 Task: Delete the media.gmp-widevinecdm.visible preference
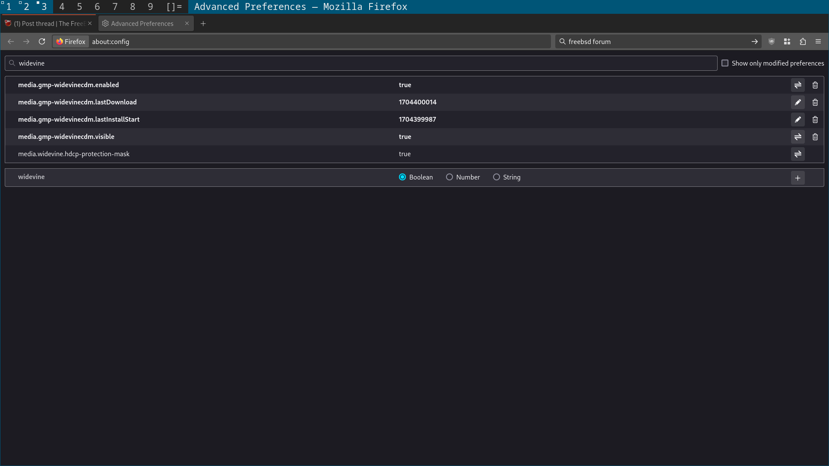click(816, 137)
